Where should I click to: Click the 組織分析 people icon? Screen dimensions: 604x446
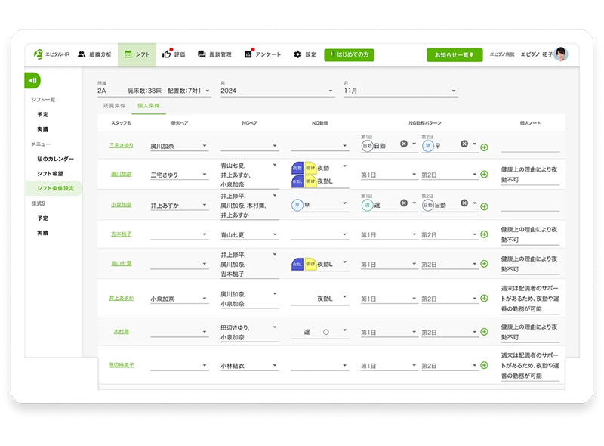(x=82, y=54)
